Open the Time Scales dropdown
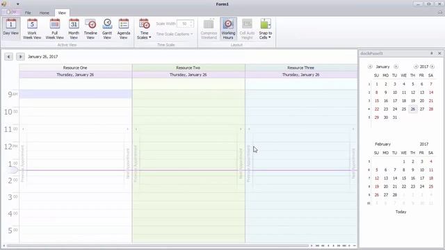Viewport: 445px width, 250px height. point(144,29)
